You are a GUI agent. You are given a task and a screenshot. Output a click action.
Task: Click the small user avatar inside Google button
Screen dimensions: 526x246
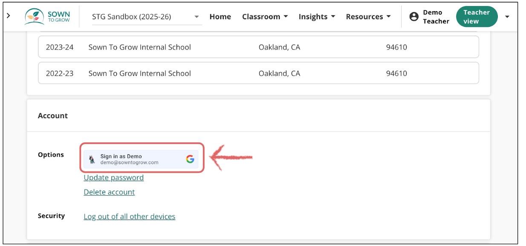(92, 159)
